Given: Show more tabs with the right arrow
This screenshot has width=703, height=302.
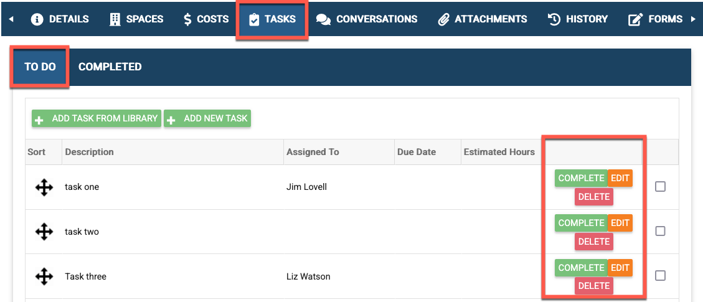Looking at the screenshot, I should click(x=694, y=19).
